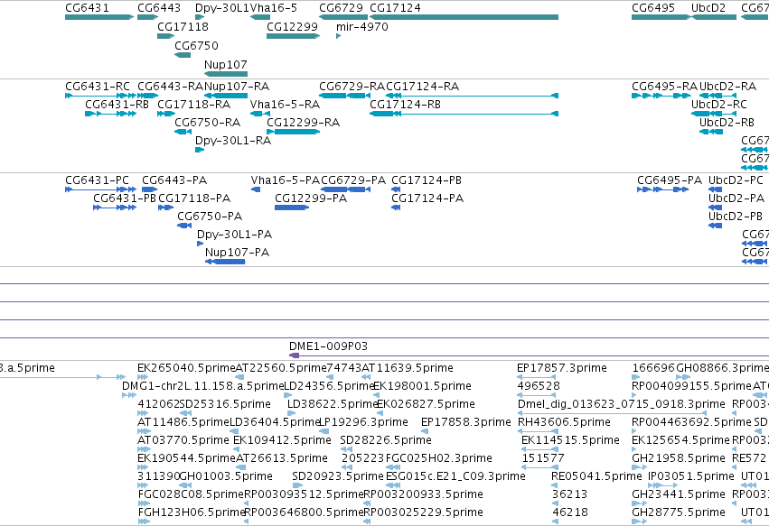Select protein CG6750-PA
Screen dimensions: 769x526
[184, 226]
